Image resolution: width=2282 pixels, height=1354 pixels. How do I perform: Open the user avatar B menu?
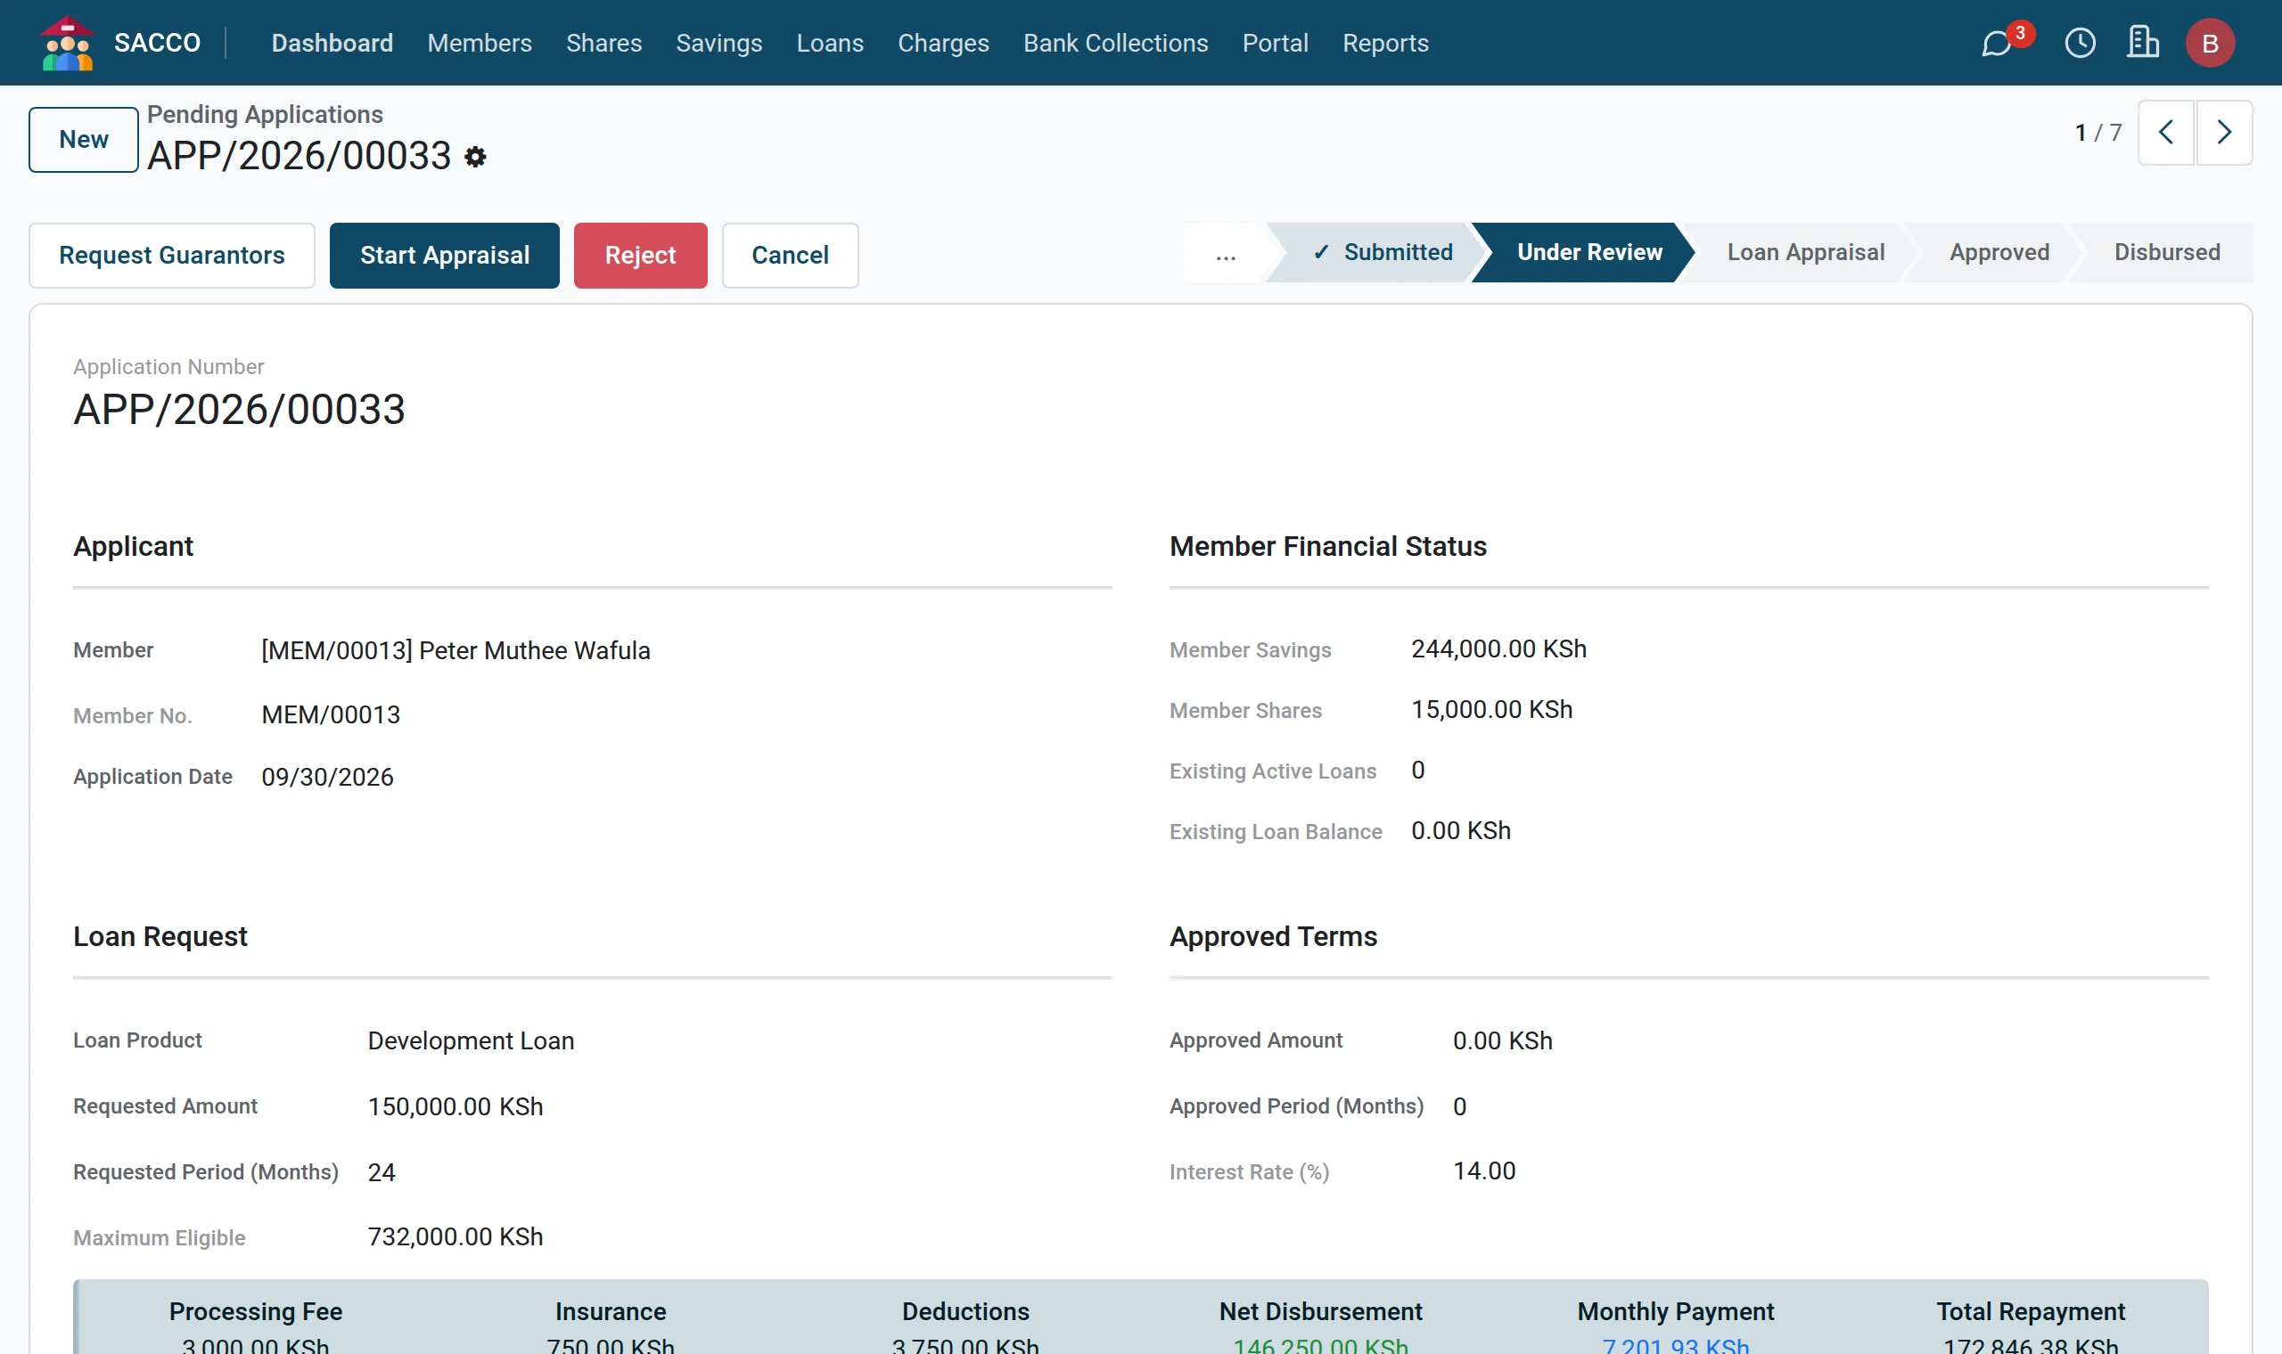pyautogui.click(x=2210, y=43)
